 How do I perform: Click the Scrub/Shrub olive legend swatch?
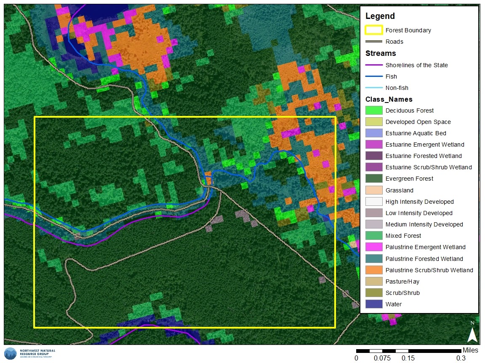pyautogui.click(x=373, y=293)
